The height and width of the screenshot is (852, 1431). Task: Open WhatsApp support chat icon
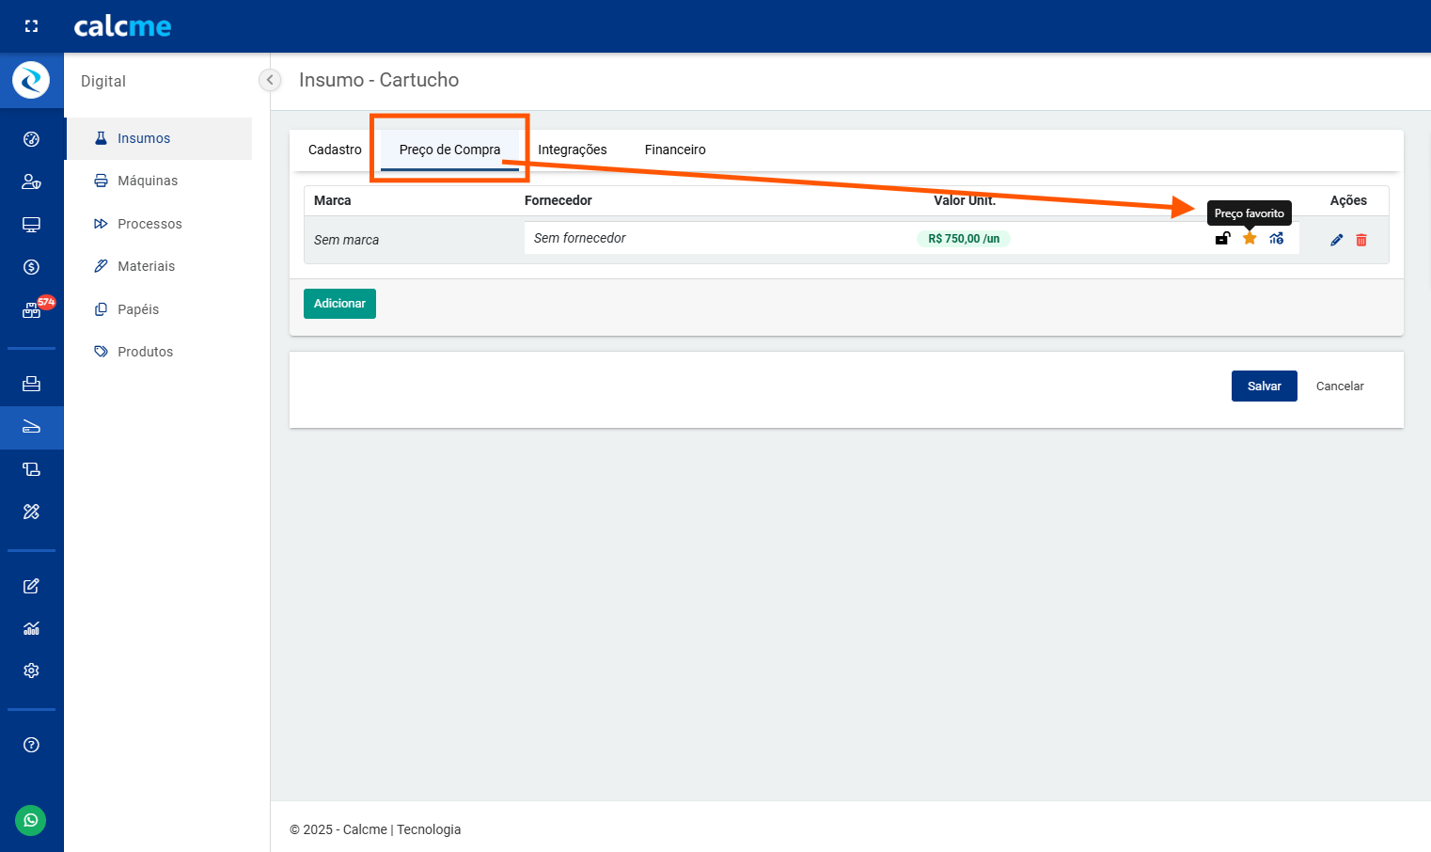pyautogui.click(x=31, y=820)
